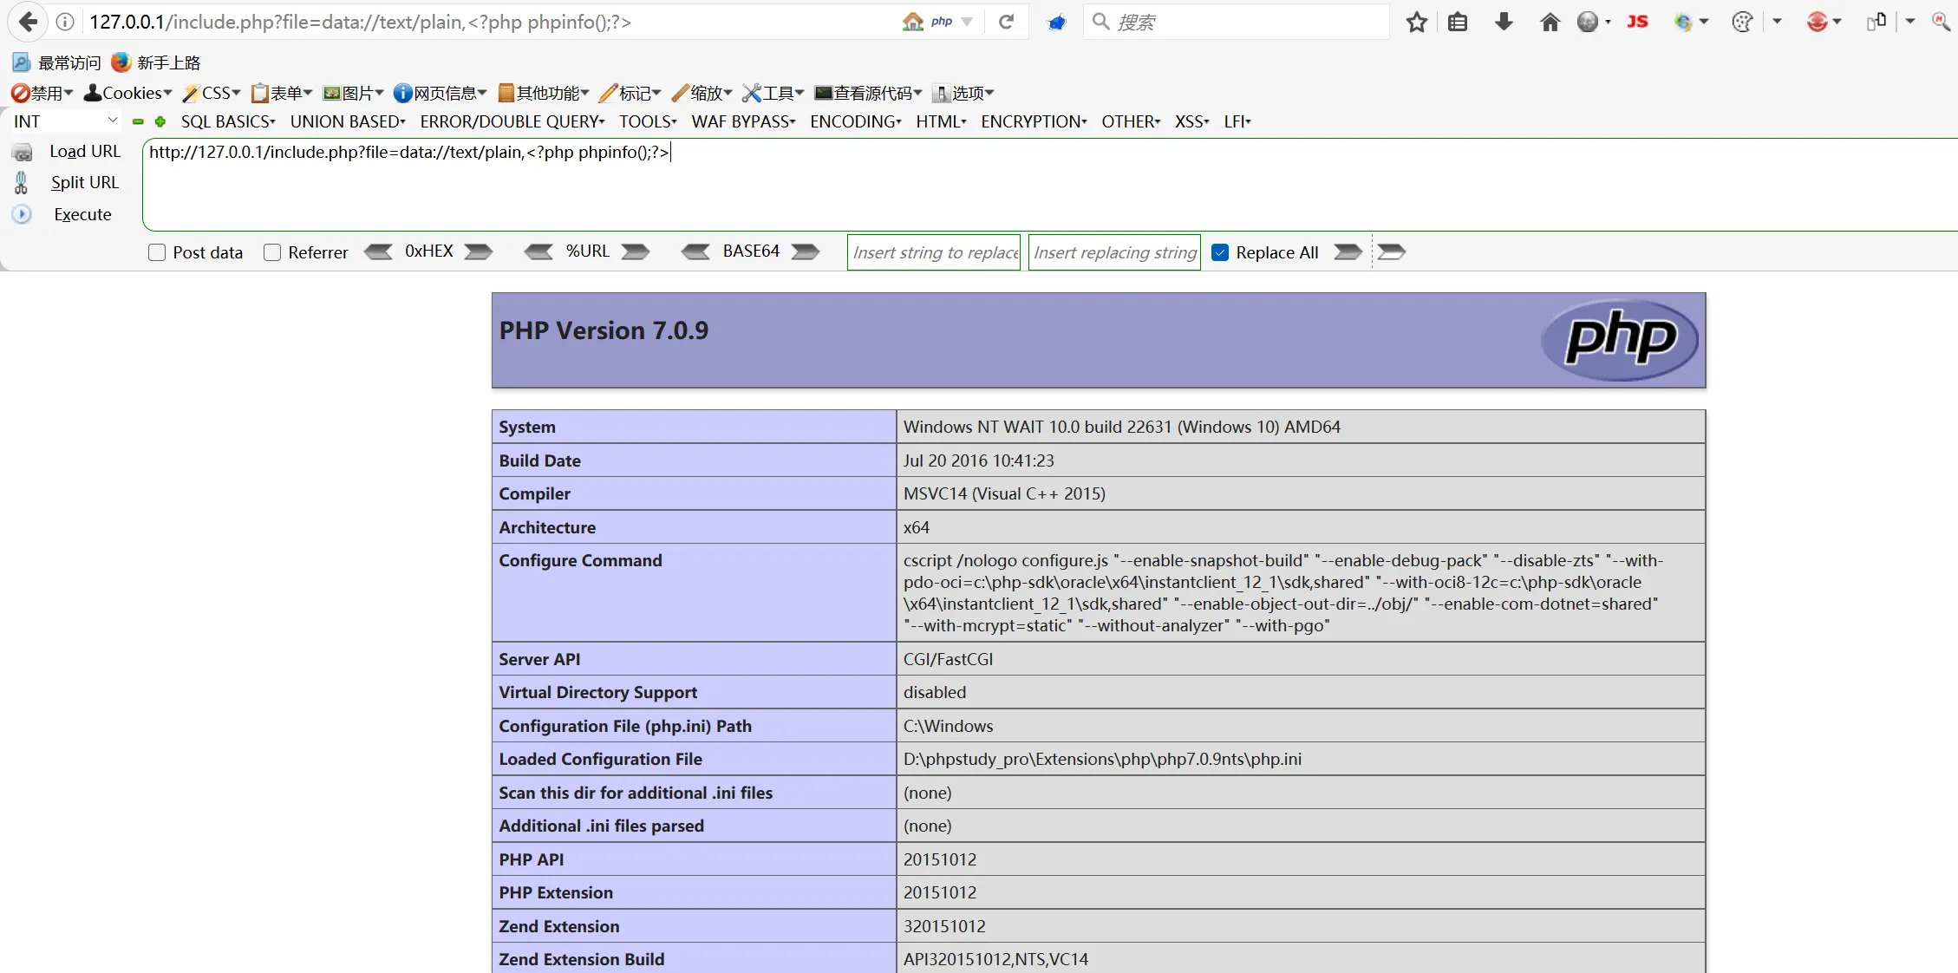Click the browser back arrow button
Viewport: 1958px width, 973px height.
28,22
